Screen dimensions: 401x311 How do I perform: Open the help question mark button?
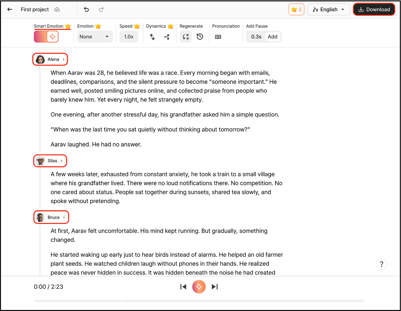381,264
